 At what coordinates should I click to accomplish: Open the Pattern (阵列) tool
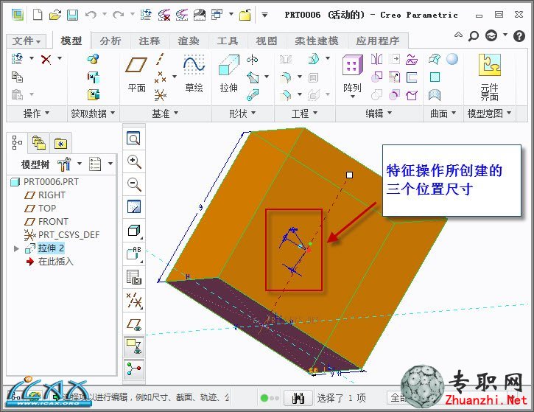(353, 76)
